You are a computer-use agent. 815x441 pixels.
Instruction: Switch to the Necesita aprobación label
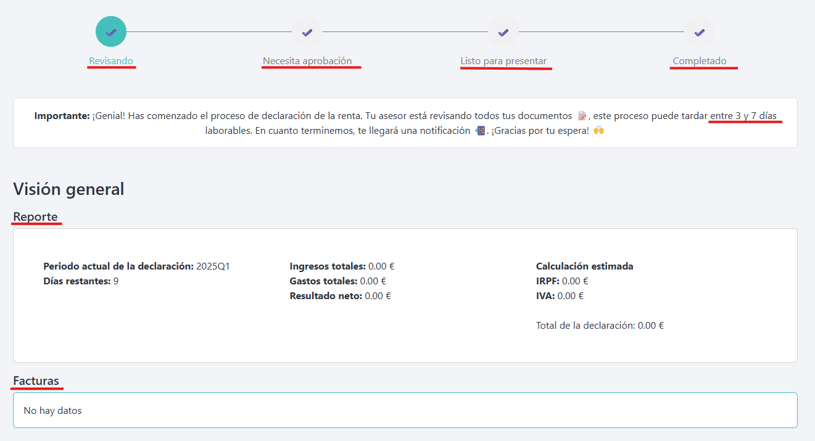pos(307,61)
